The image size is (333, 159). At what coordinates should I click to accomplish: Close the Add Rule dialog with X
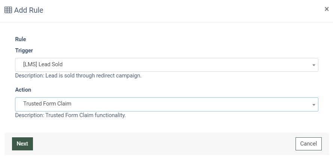(x=327, y=9)
